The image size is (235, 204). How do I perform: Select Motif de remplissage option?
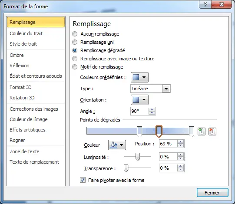tap(75, 67)
